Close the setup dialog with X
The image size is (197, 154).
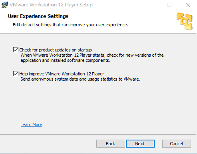pos(188,5)
